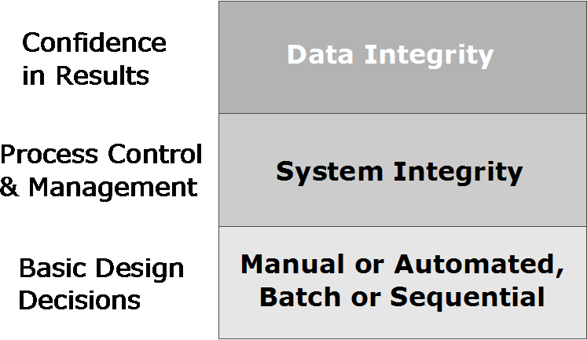
Task: Click the word Integrity in the middle box
Action: pos(458,173)
